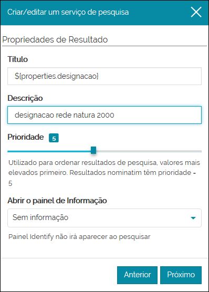This screenshot has height=292, width=209.
Task: Click the dialog title Criar/editar um serviço de pesquisa
Action: point(68,12)
